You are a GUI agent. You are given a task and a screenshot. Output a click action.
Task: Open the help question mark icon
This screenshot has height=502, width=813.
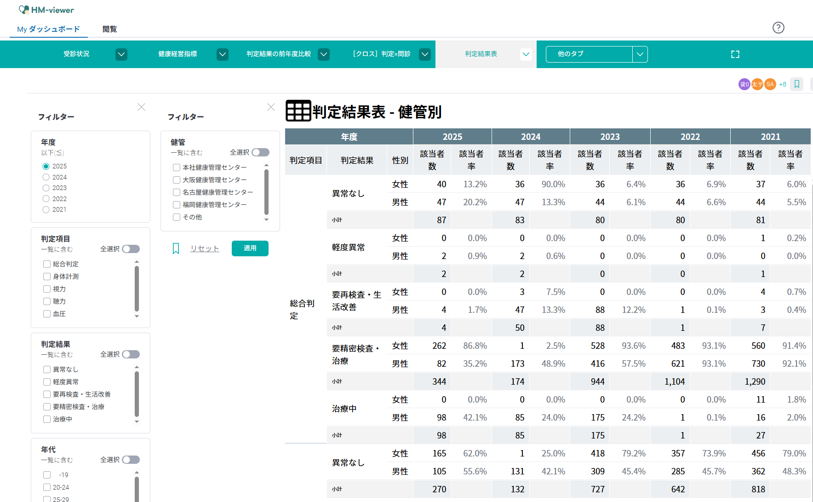778,28
